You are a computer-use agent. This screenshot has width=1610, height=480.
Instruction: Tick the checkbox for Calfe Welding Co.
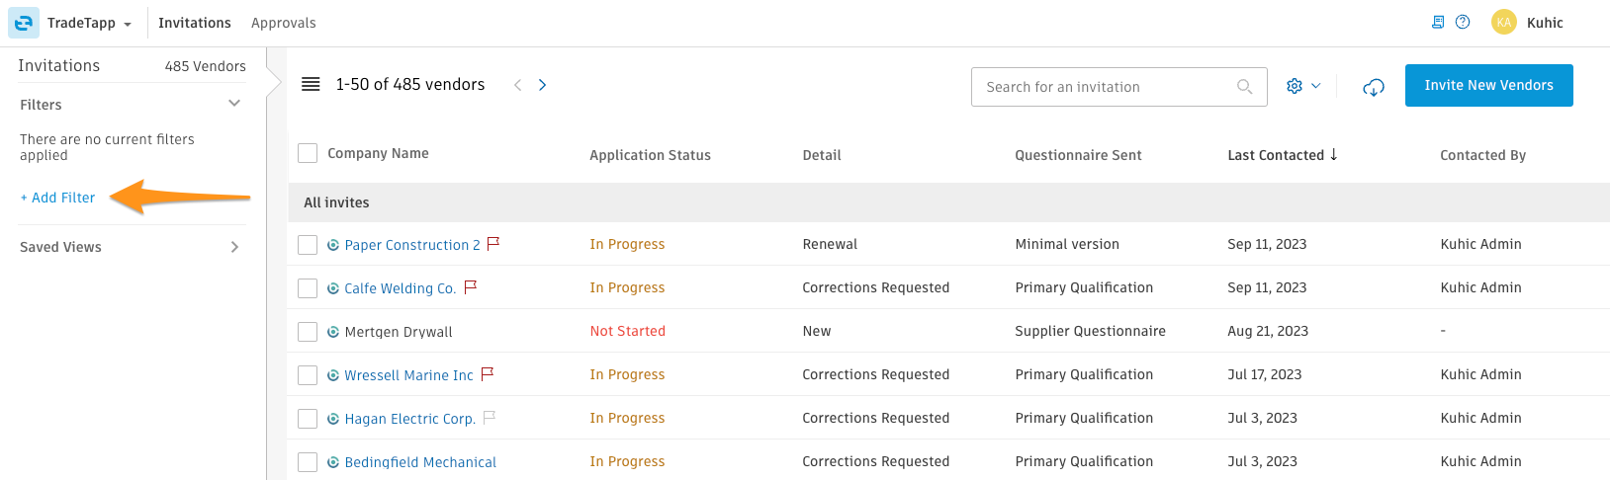click(308, 288)
